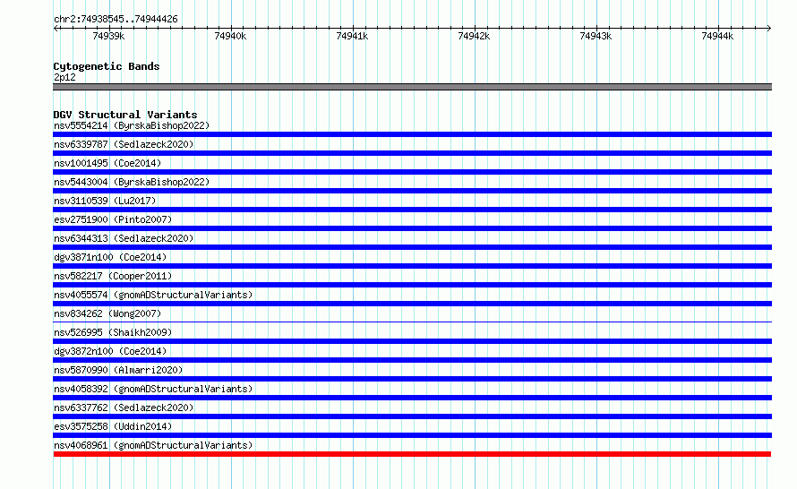Select the nsv5870990 (Almarri2020) label
Viewport: 797px width, 489px height.
click(118, 370)
